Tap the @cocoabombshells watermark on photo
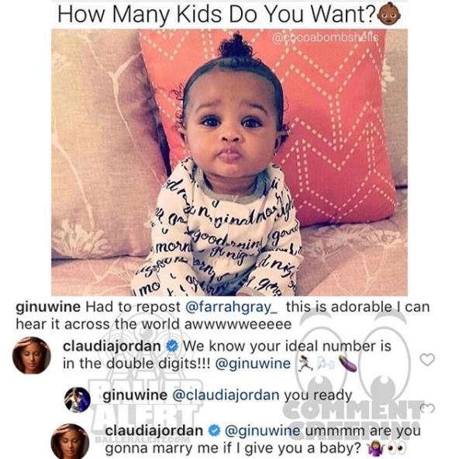The image size is (452, 459). click(326, 39)
